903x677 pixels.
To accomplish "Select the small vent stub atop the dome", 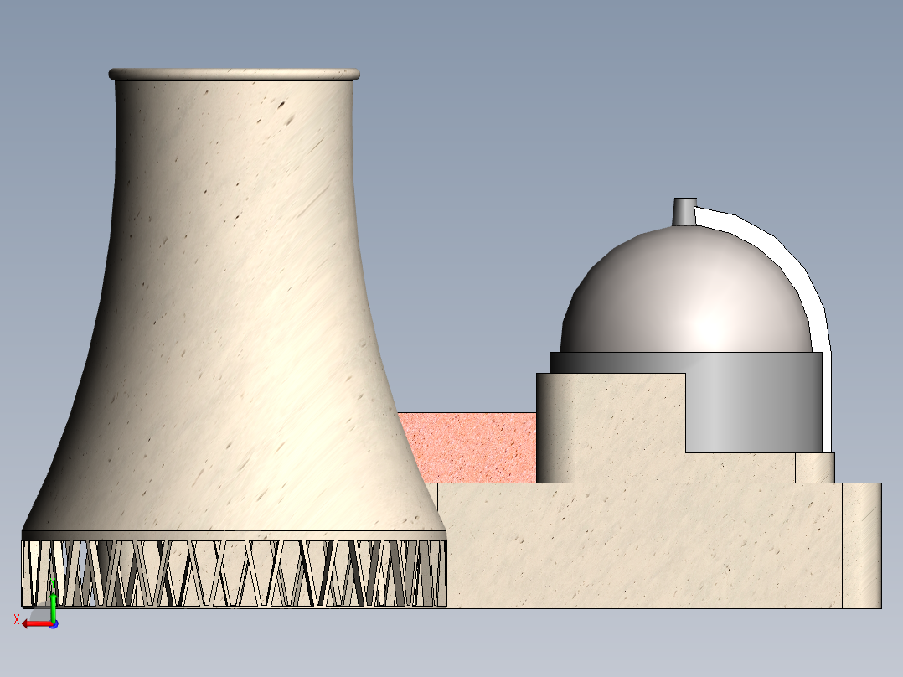I will [684, 212].
